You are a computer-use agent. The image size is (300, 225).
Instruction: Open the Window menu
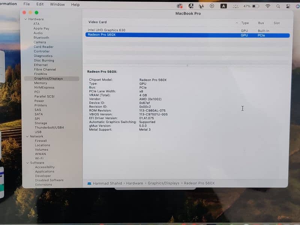tap(57, 4)
